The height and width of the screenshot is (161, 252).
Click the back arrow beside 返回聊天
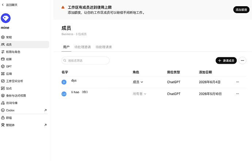click(3, 5)
